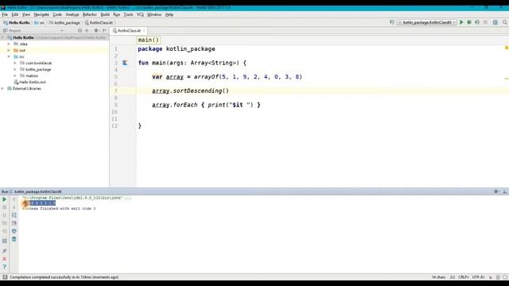The height and width of the screenshot is (286, 509).
Task: Collapse all in Project panel
Action: [x=87, y=30]
